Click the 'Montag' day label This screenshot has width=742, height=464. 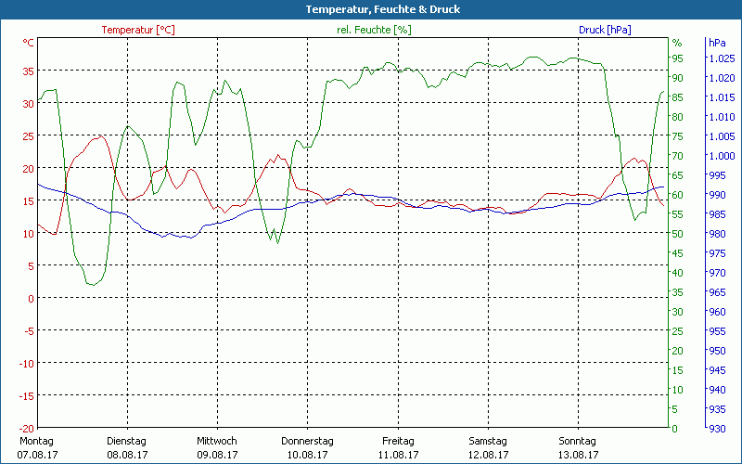tap(36, 441)
